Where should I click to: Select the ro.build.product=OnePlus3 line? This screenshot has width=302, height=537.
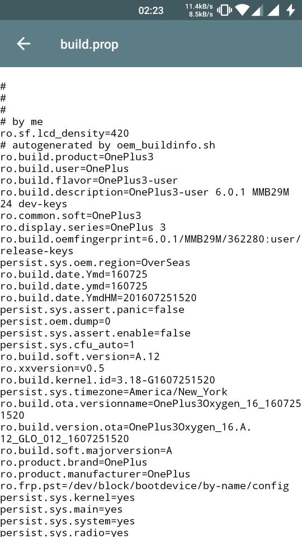coord(77,157)
